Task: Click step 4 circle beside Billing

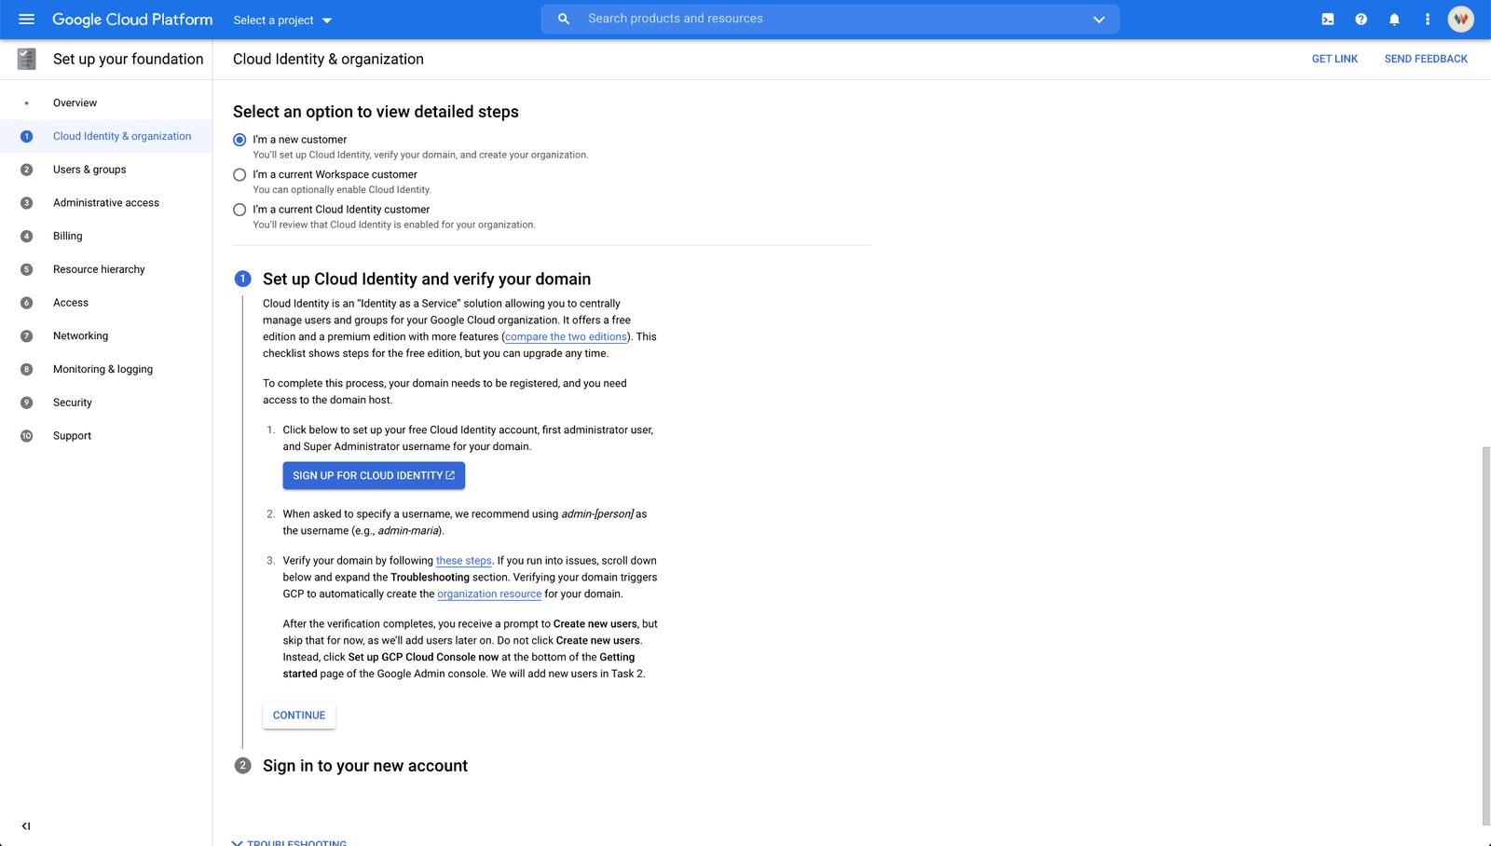Action: tap(26, 236)
